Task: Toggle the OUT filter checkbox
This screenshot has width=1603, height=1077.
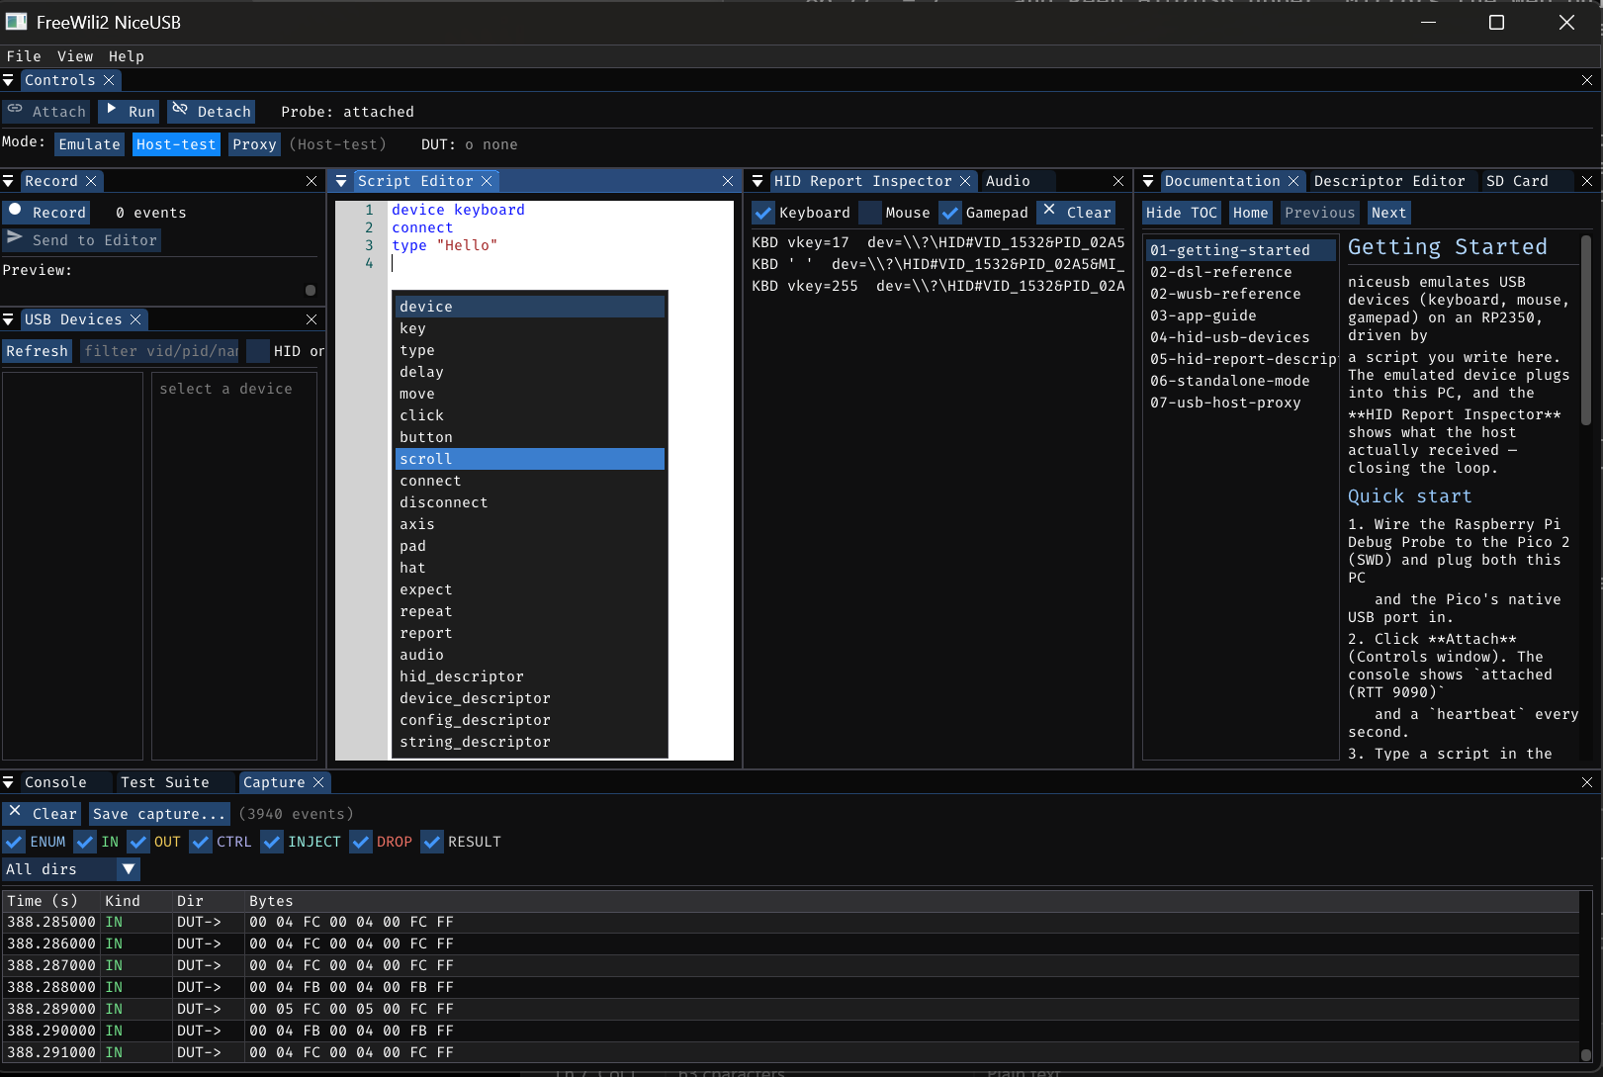Action: [x=138, y=842]
